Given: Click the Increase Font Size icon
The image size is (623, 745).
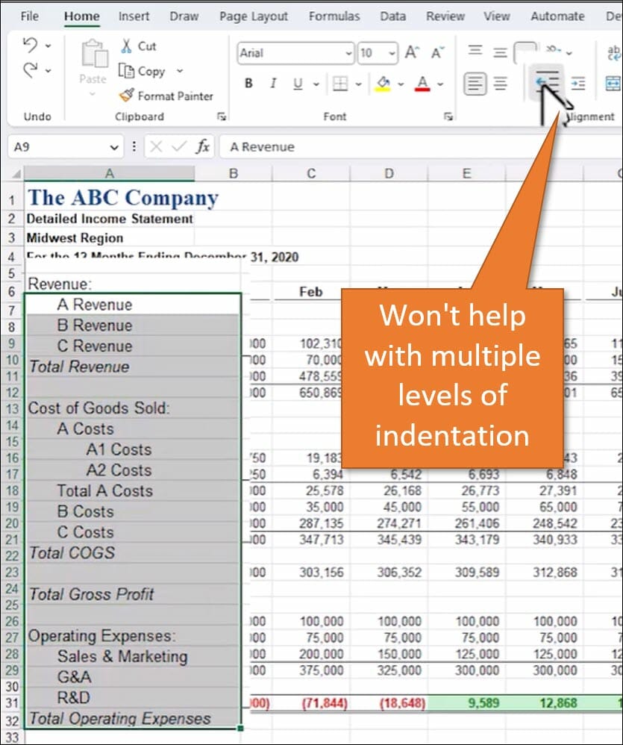Looking at the screenshot, I should click(x=412, y=53).
